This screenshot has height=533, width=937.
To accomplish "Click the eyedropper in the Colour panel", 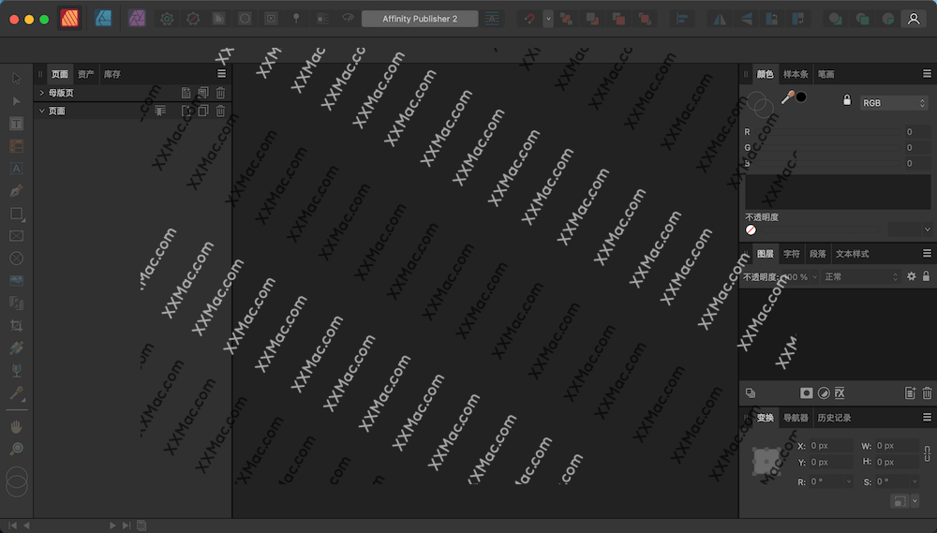I will click(x=788, y=96).
